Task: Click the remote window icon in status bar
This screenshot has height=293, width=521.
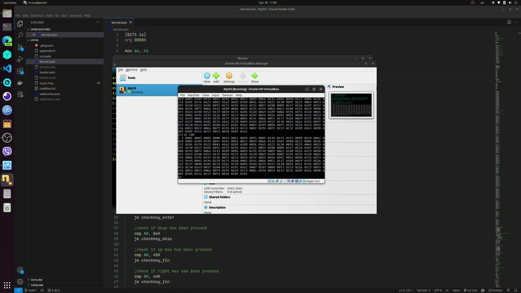Action: coord(18,290)
